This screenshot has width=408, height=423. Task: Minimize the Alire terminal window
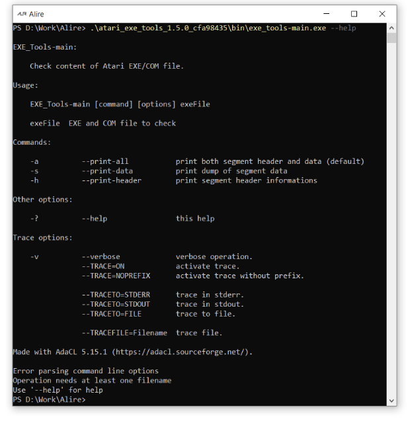point(326,13)
